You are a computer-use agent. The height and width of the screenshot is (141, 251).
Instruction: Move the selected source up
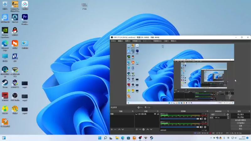(x=147, y=129)
